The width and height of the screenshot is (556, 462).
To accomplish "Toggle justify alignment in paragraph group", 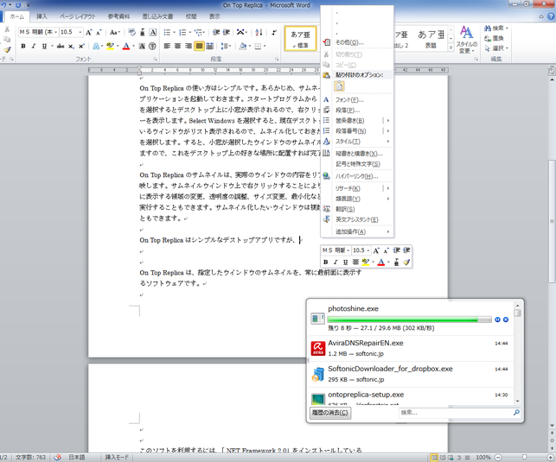I will (x=199, y=46).
